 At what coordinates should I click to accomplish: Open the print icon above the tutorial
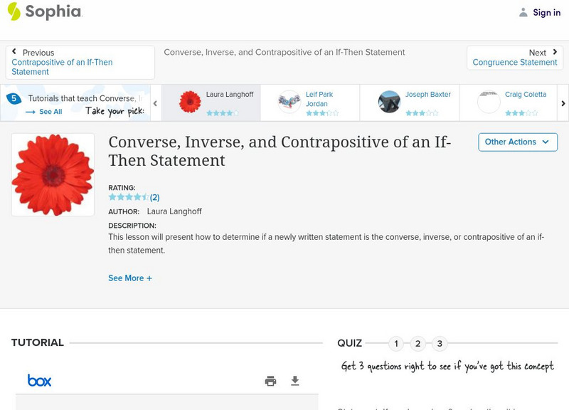point(270,380)
